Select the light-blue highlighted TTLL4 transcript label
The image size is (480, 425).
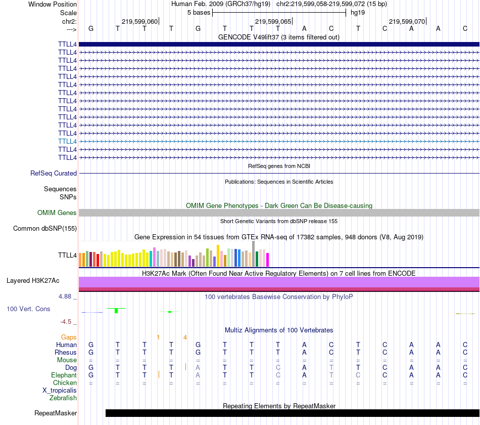(67, 141)
